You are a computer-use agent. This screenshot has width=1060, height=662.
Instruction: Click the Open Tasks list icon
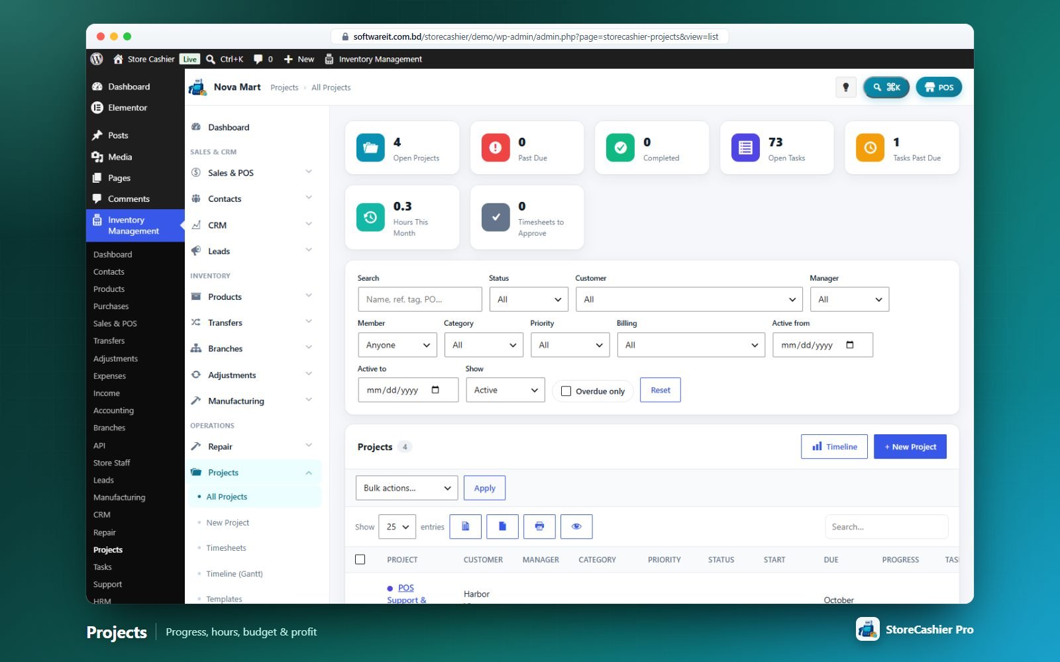click(x=745, y=148)
